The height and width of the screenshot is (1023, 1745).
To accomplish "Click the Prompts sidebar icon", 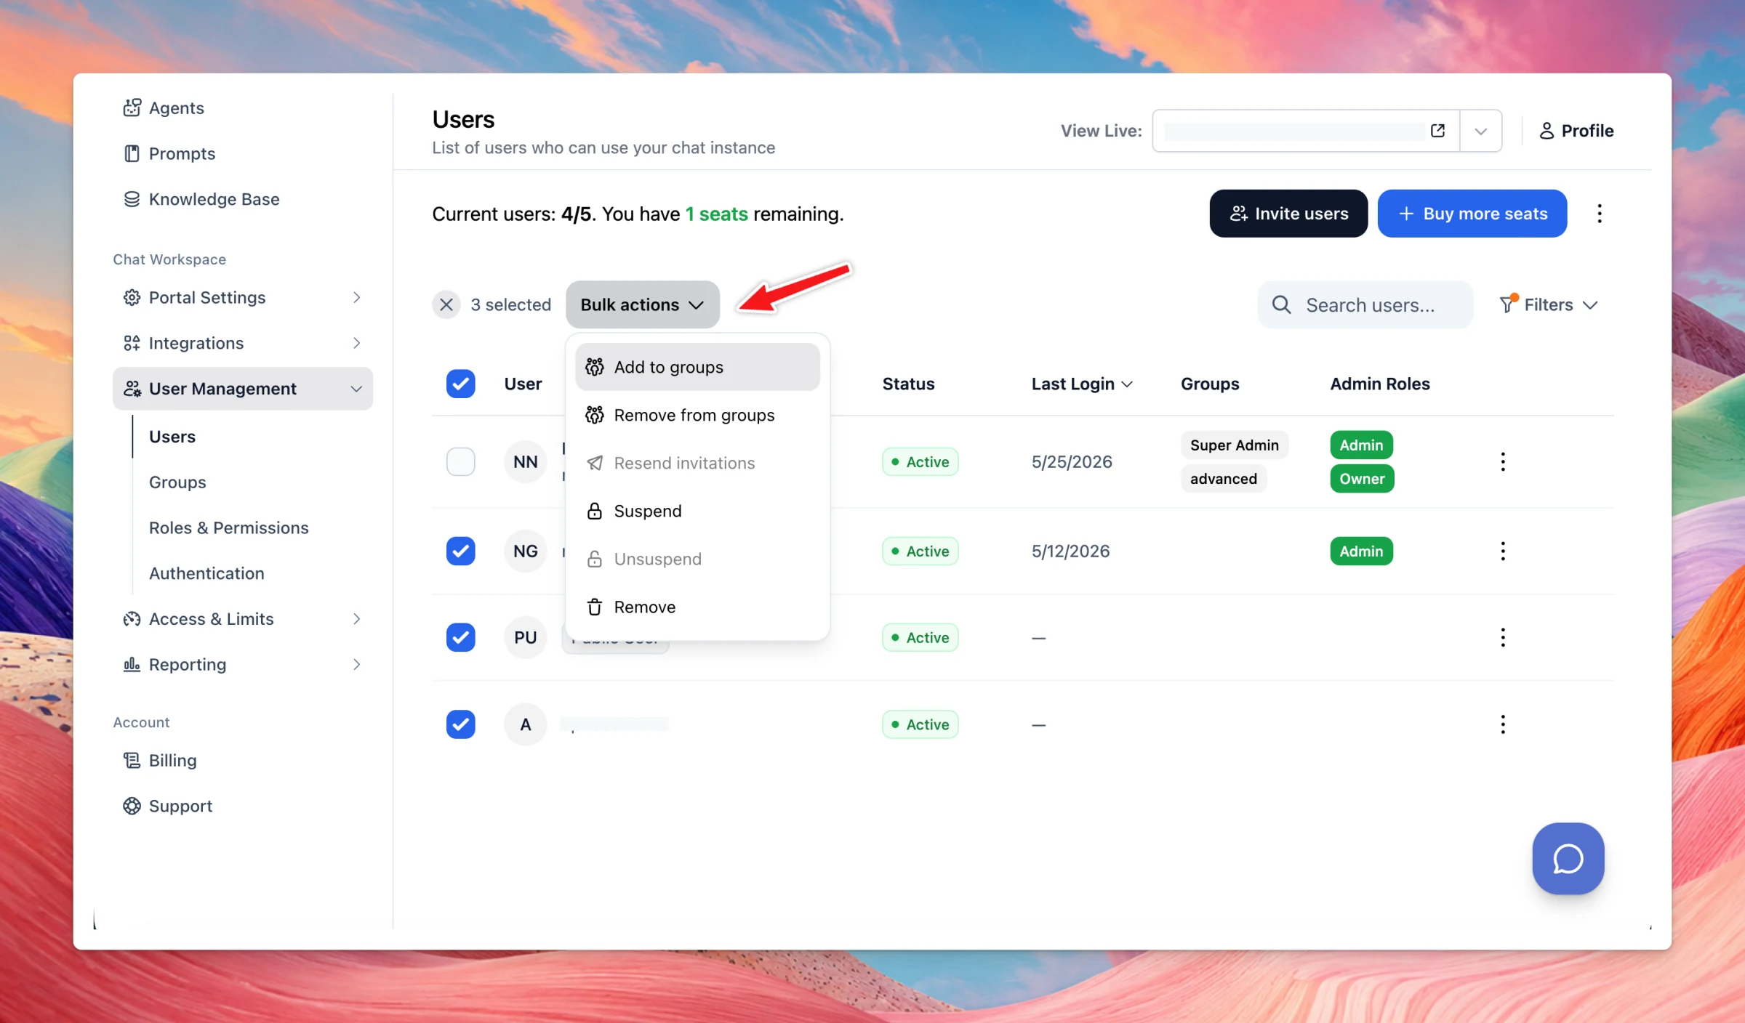I will tap(132, 153).
